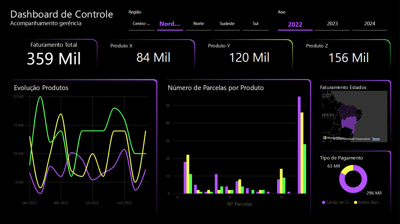
Task: Click the Ano slicer label
Action: coord(282,12)
